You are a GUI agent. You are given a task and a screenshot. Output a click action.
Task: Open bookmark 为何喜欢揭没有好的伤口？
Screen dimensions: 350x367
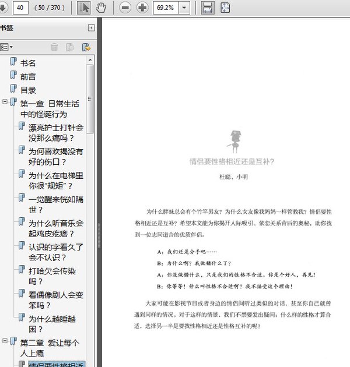pyautogui.click(x=56, y=157)
